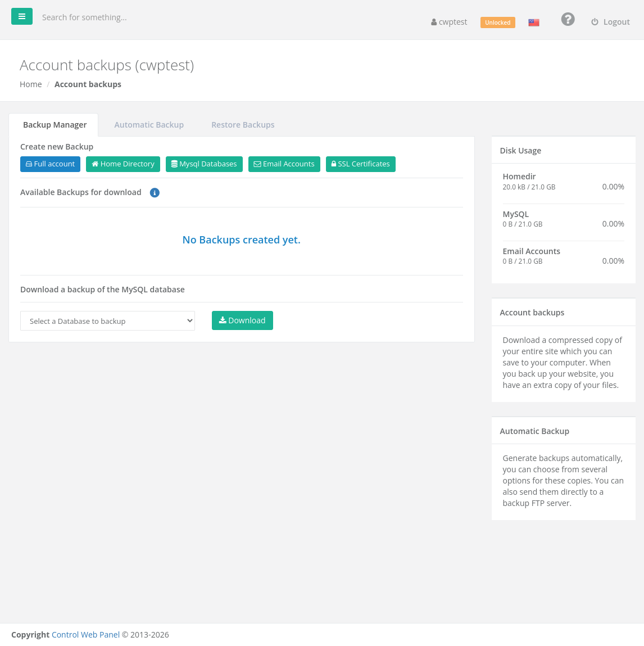Select the Backup Manager tab
Screen dimensions: 644x646
(55, 125)
